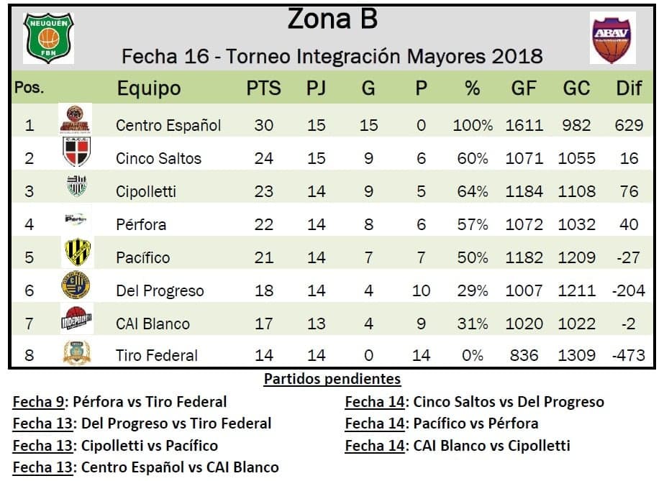Select the Pacífico yellow and black shield

(75, 253)
